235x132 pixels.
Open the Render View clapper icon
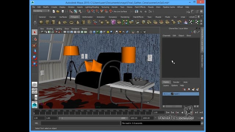(x=137, y=11)
